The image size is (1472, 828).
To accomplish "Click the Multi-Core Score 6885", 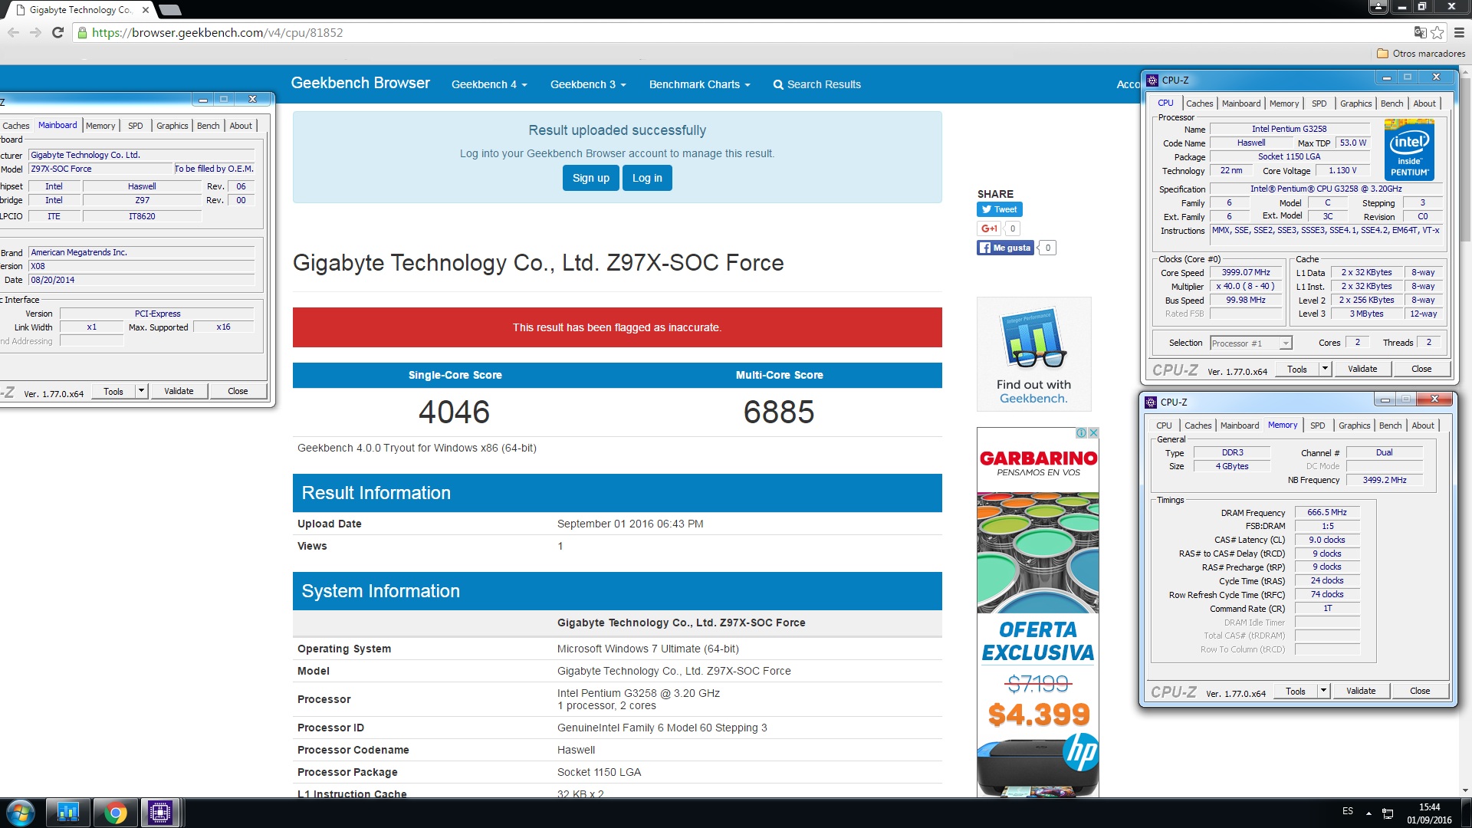I will (x=779, y=412).
